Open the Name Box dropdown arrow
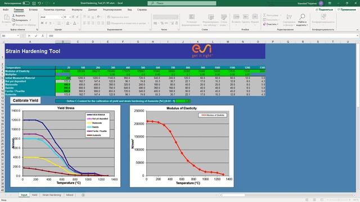The width and height of the screenshot is (360, 202). 18,36
